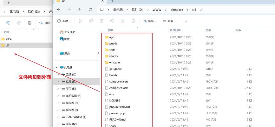This screenshot has height=127, width=275.
Task: Expand the 备份数据 (F:) drive node
Action: point(58,96)
